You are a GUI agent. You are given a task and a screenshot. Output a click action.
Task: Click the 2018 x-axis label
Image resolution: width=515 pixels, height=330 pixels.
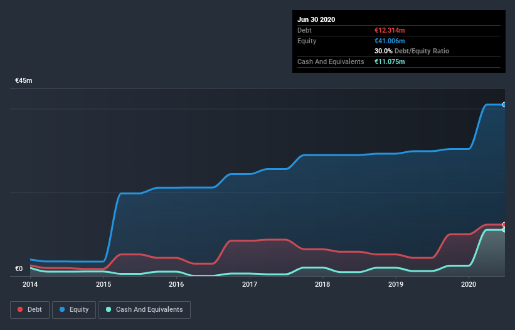point(322,284)
